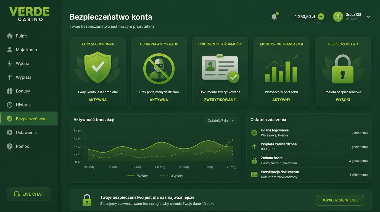Select the anti-fraud crossed thief icon
The image size is (380, 212).
click(159, 69)
